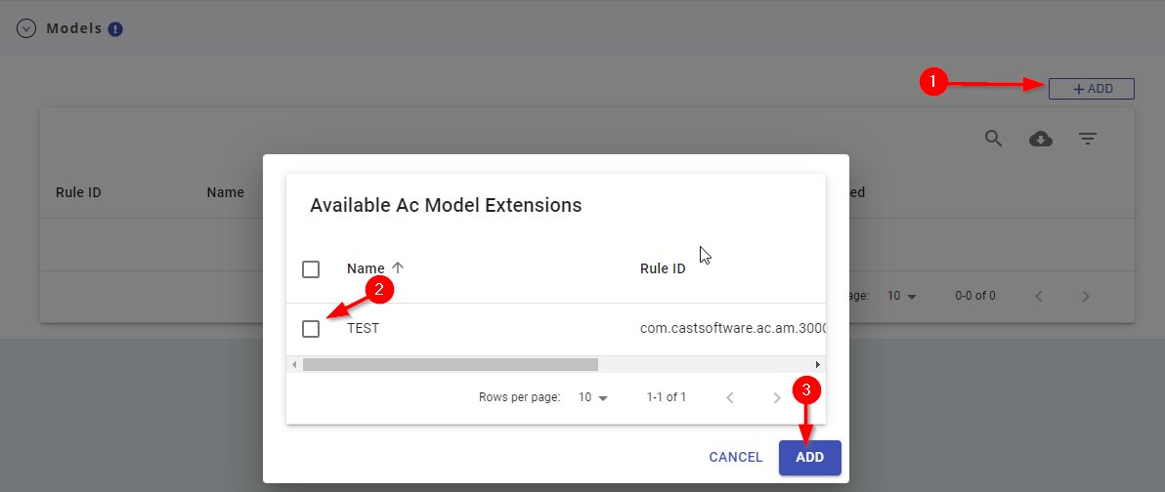Open rows per page dropdown in dialog
This screenshot has height=492, width=1165.
click(x=592, y=397)
